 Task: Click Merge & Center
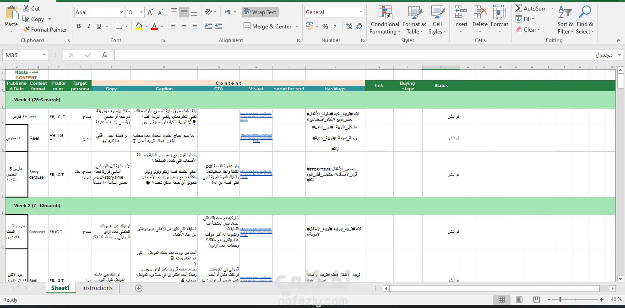(267, 27)
